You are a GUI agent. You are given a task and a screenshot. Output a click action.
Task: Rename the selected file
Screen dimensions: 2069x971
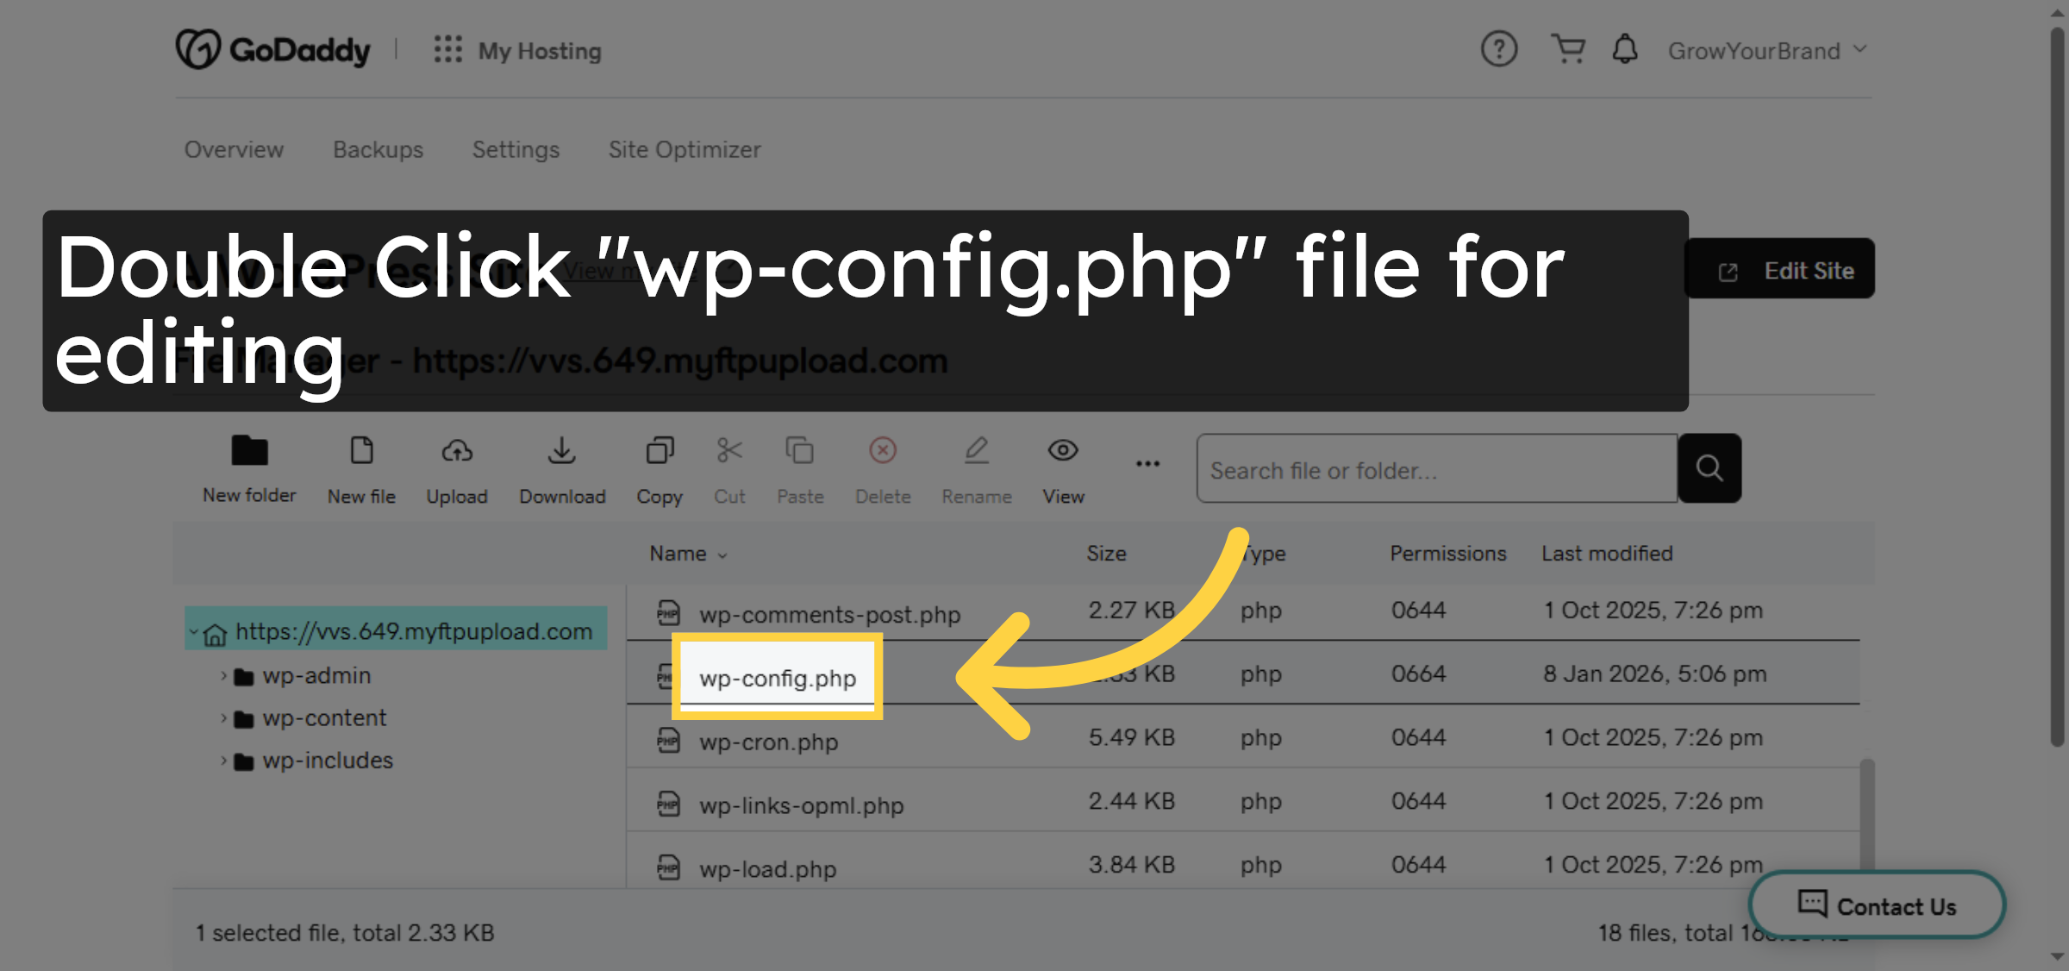[977, 468]
